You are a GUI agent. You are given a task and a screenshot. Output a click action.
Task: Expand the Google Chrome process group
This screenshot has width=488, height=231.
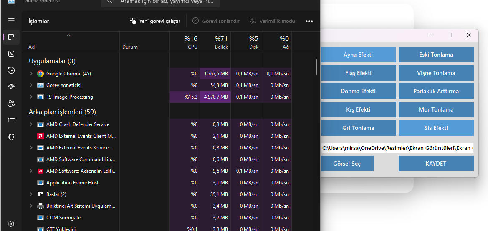[31, 74]
